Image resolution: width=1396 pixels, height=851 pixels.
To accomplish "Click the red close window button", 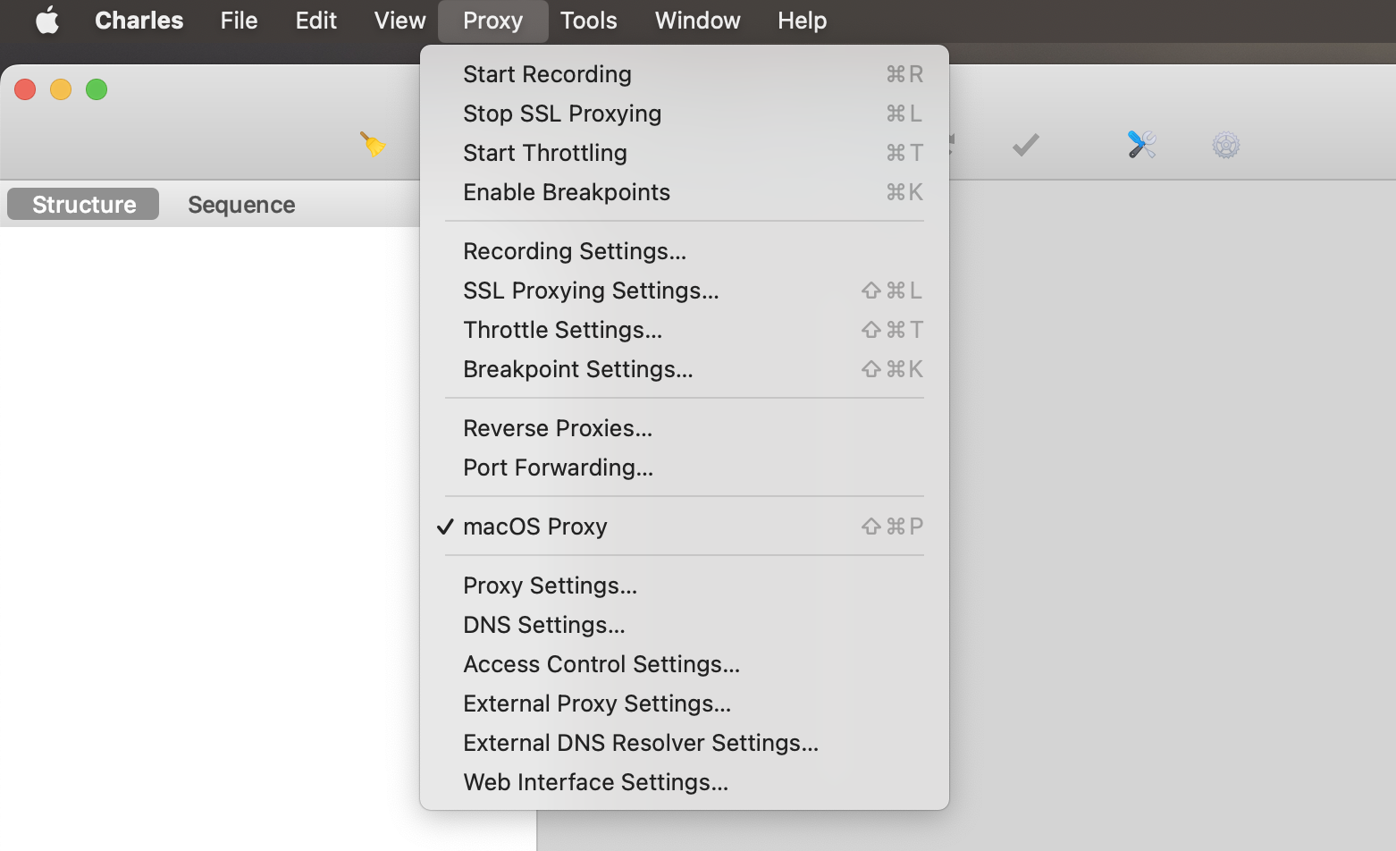I will click(25, 89).
